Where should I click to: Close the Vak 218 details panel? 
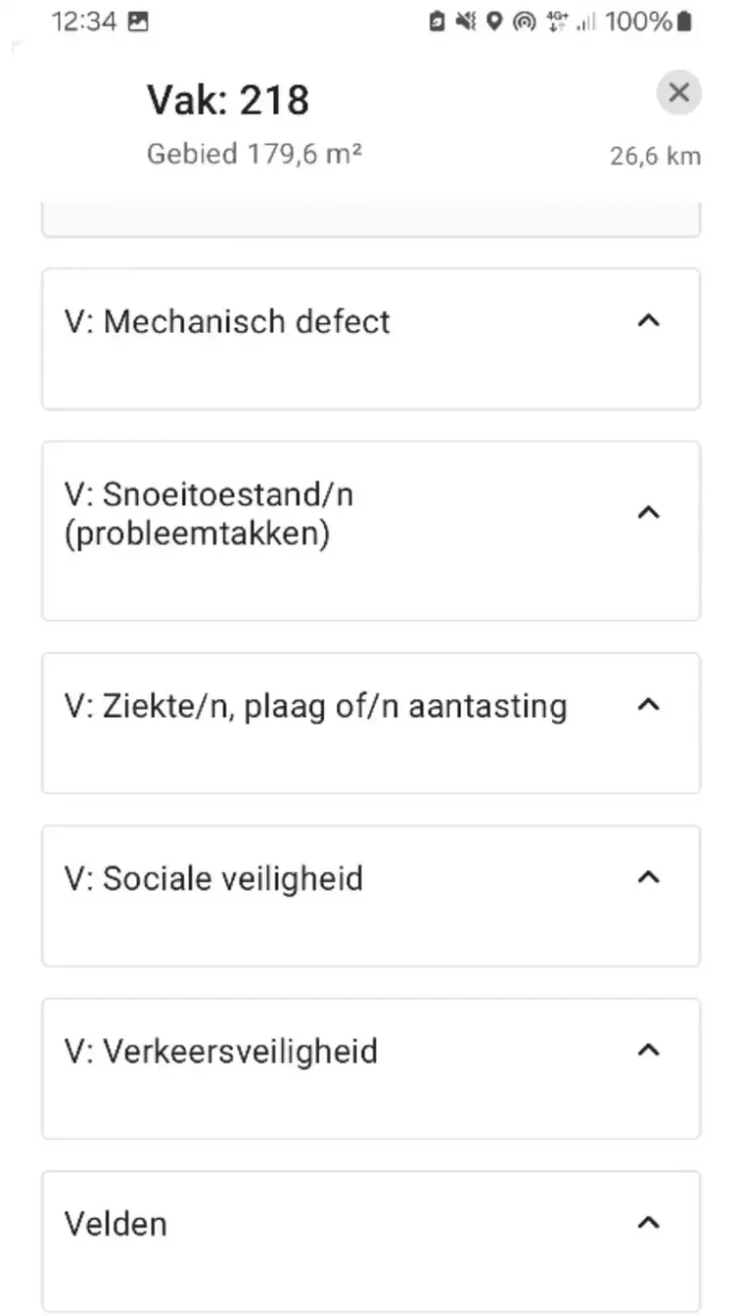click(x=678, y=93)
